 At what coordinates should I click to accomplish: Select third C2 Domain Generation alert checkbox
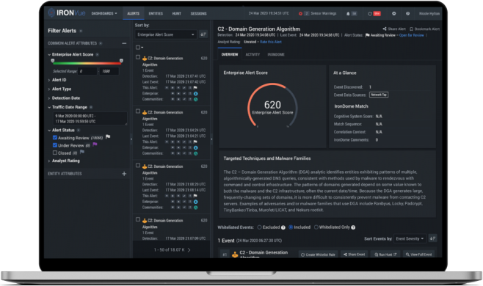[x=138, y=165]
